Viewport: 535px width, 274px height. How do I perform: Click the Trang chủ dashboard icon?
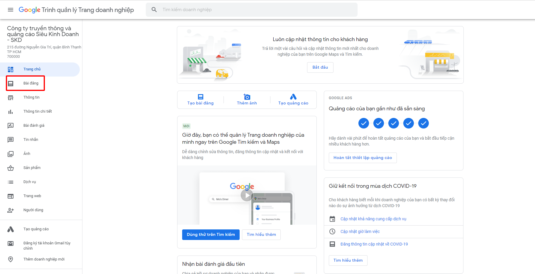click(x=11, y=70)
